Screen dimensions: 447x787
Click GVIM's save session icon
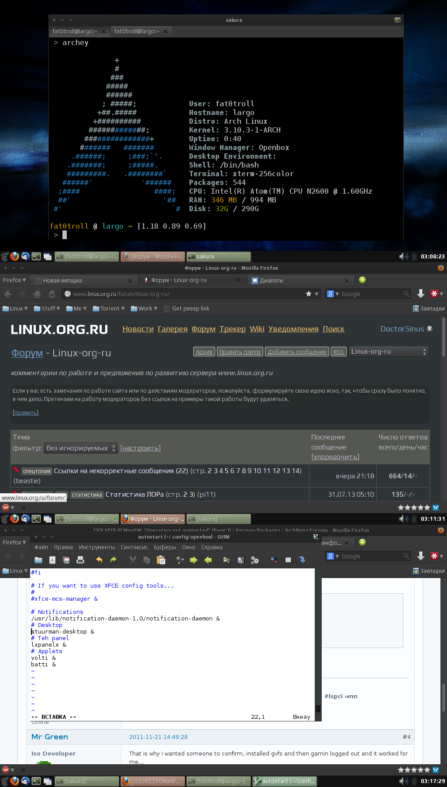241,560
